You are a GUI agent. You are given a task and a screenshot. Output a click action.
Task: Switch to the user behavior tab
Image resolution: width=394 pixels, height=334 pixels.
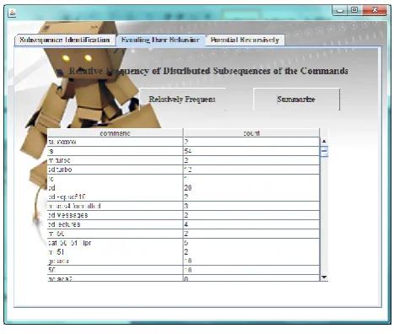tap(161, 40)
